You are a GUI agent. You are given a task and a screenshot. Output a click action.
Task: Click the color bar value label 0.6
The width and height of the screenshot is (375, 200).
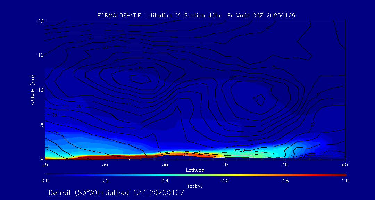pyautogui.click(x=225, y=181)
